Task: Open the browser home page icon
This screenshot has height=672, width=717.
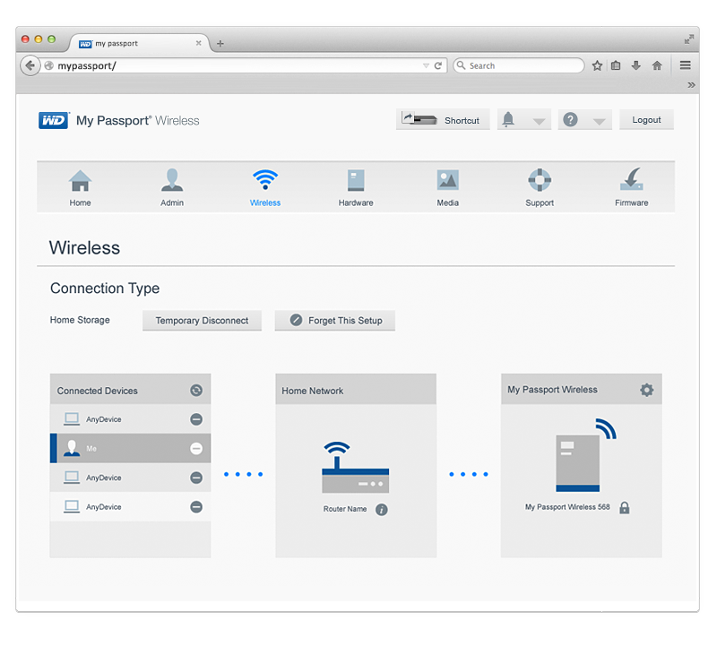Action: (657, 65)
